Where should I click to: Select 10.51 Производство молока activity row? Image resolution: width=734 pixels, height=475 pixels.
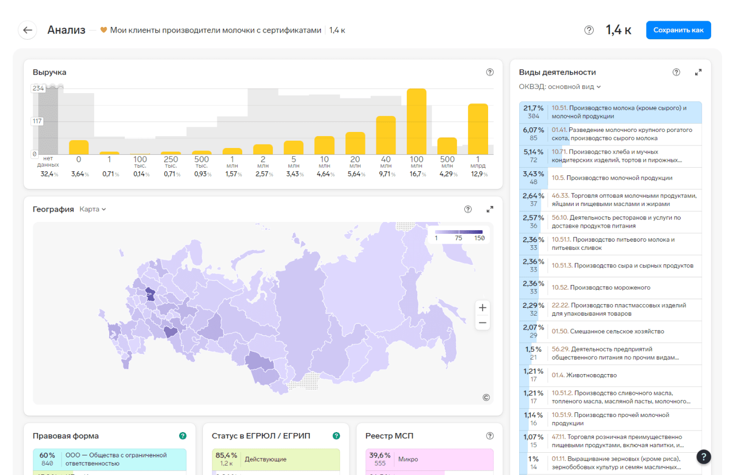(x=610, y=112)
